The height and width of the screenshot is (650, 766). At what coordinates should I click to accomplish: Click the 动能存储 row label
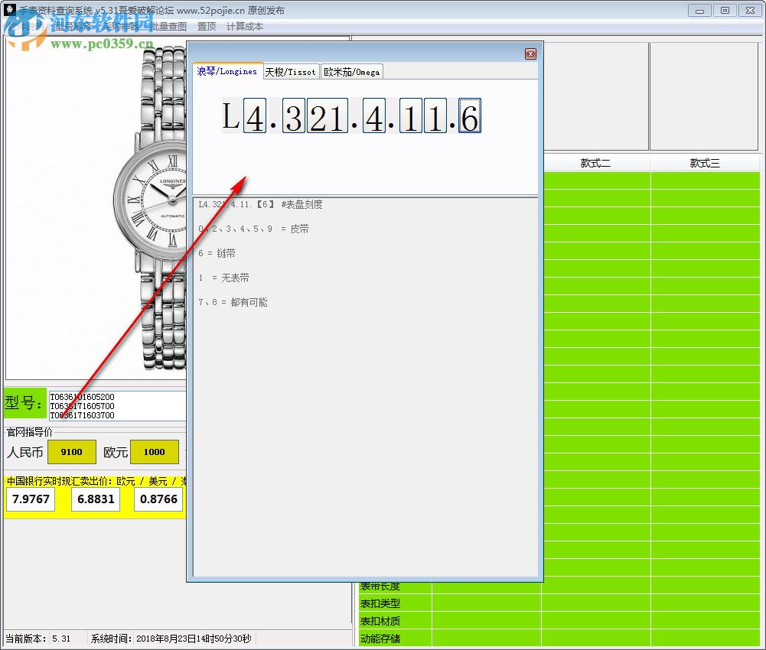coord(380,639)
